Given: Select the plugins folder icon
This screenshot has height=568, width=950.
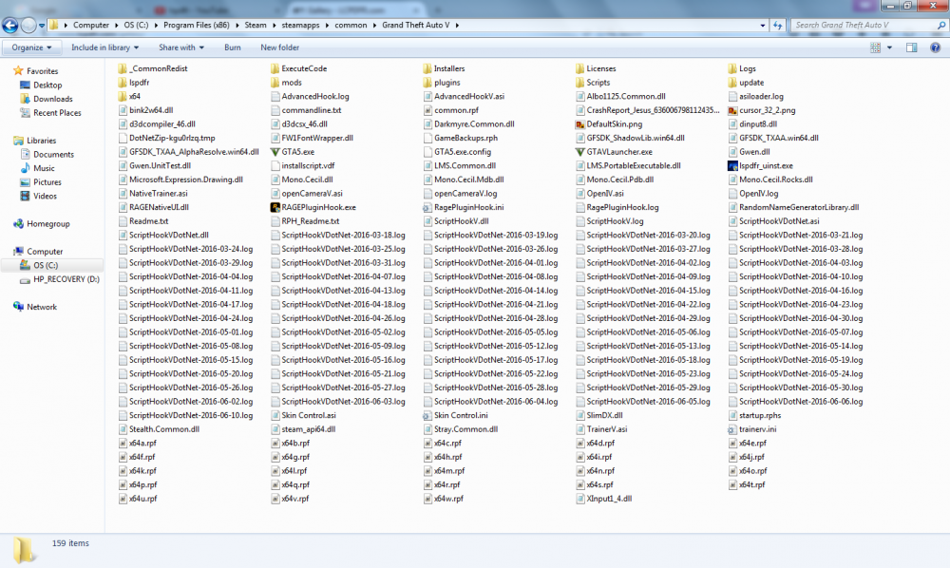Looking at the screenshot, I should [x=427, y=83].
